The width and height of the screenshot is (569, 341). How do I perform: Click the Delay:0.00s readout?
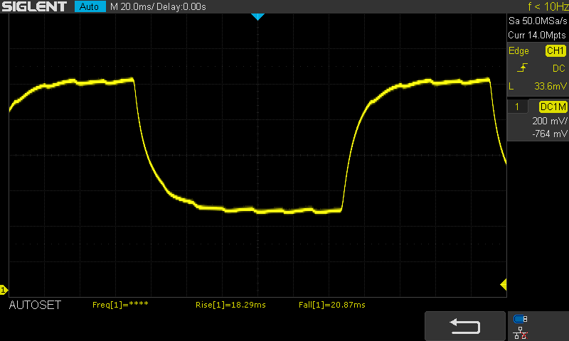(181, 7)
